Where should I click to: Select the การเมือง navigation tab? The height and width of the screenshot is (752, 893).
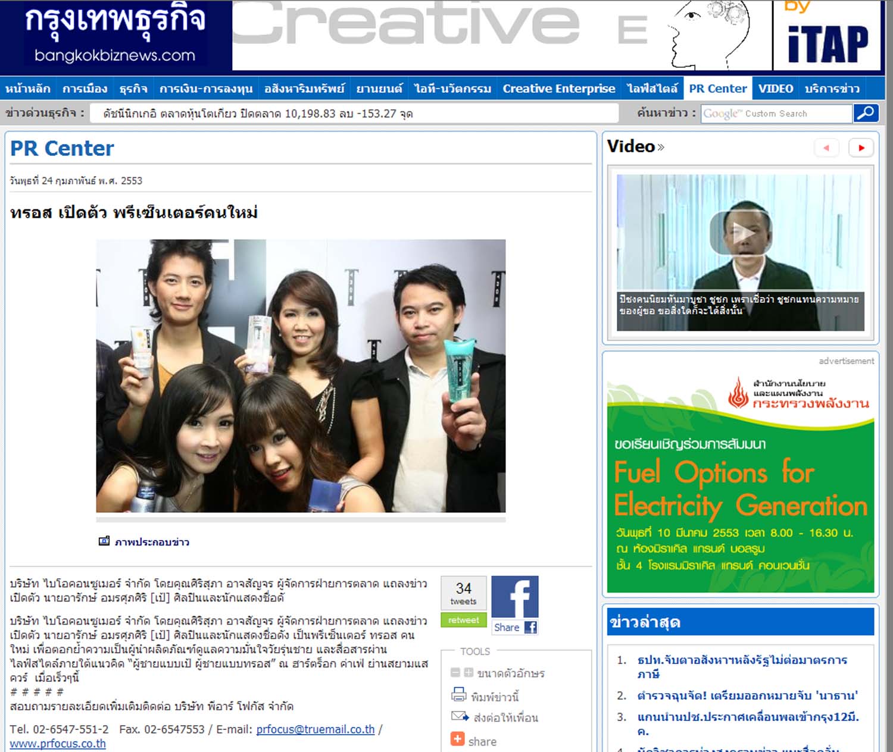point(85,89)
